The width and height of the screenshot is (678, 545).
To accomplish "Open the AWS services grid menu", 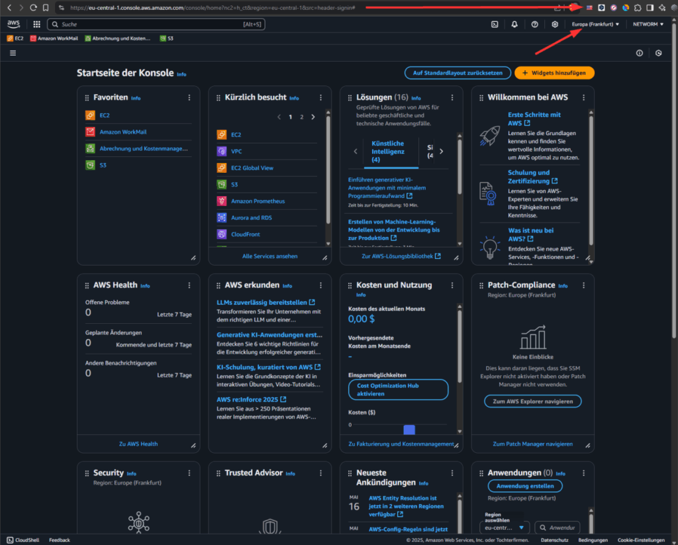I will (x=37, y=25).
